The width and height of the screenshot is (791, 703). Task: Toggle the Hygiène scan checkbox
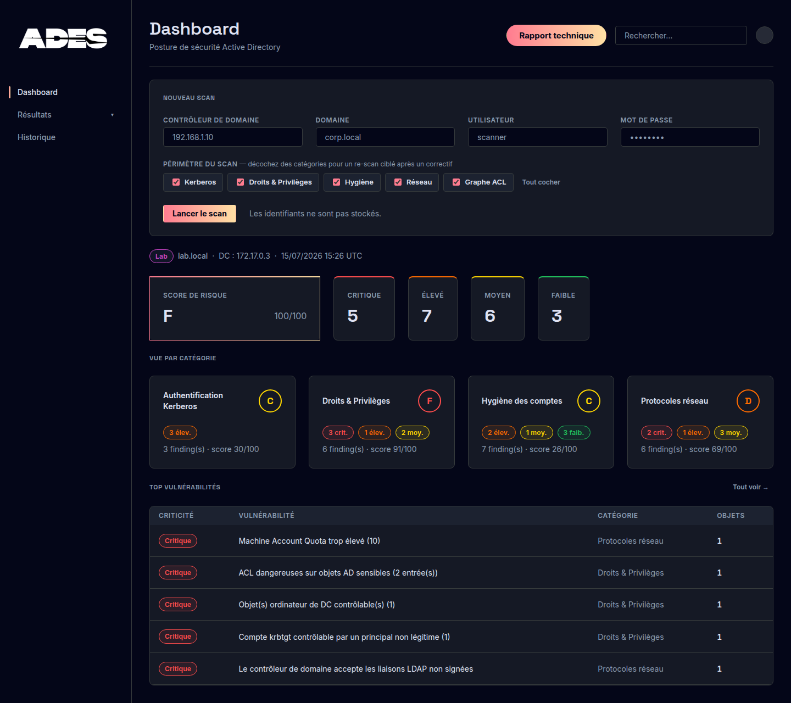click(337, 182)
